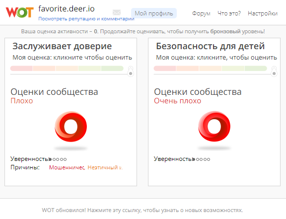Click the favorite.deer.io site title
Viewport: 286px width, 219px height.
pyautogui.click(x=67, y=9)
